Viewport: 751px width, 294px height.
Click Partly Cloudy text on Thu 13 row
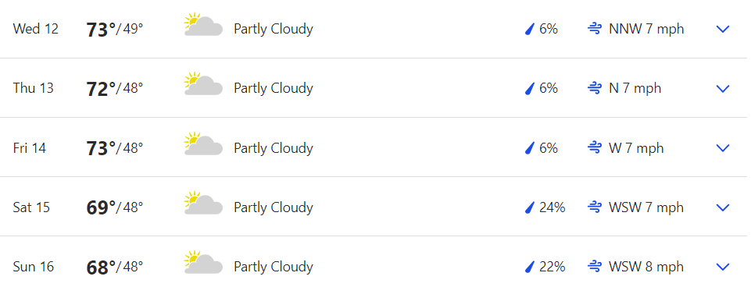[274, 88]
